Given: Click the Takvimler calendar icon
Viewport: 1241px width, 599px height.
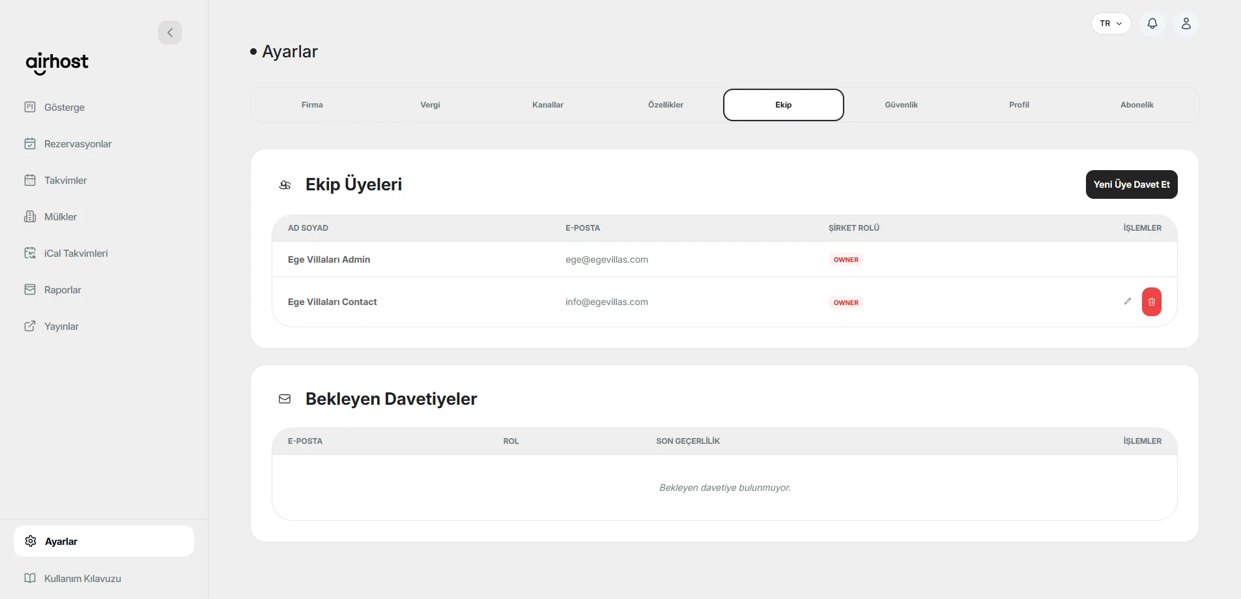Looking at the screenshot, I should (30, 180).
